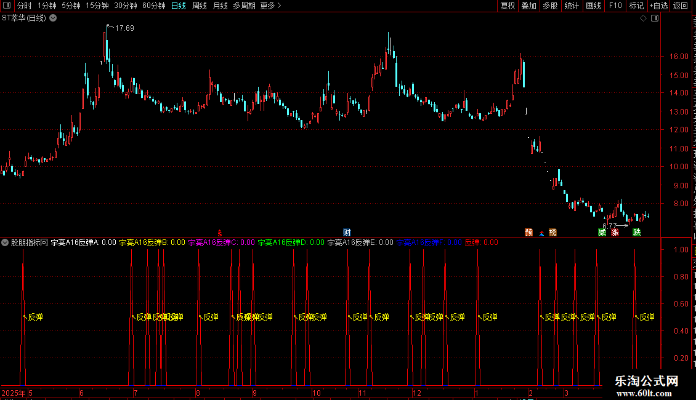Click the 6.77 low price label
Screen dimensions: 696x400
[609, 226]
